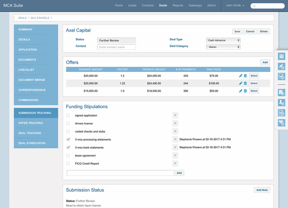Remove the signed application stipulation
This screenshot has height=208, width=288.
coord(175,115)
